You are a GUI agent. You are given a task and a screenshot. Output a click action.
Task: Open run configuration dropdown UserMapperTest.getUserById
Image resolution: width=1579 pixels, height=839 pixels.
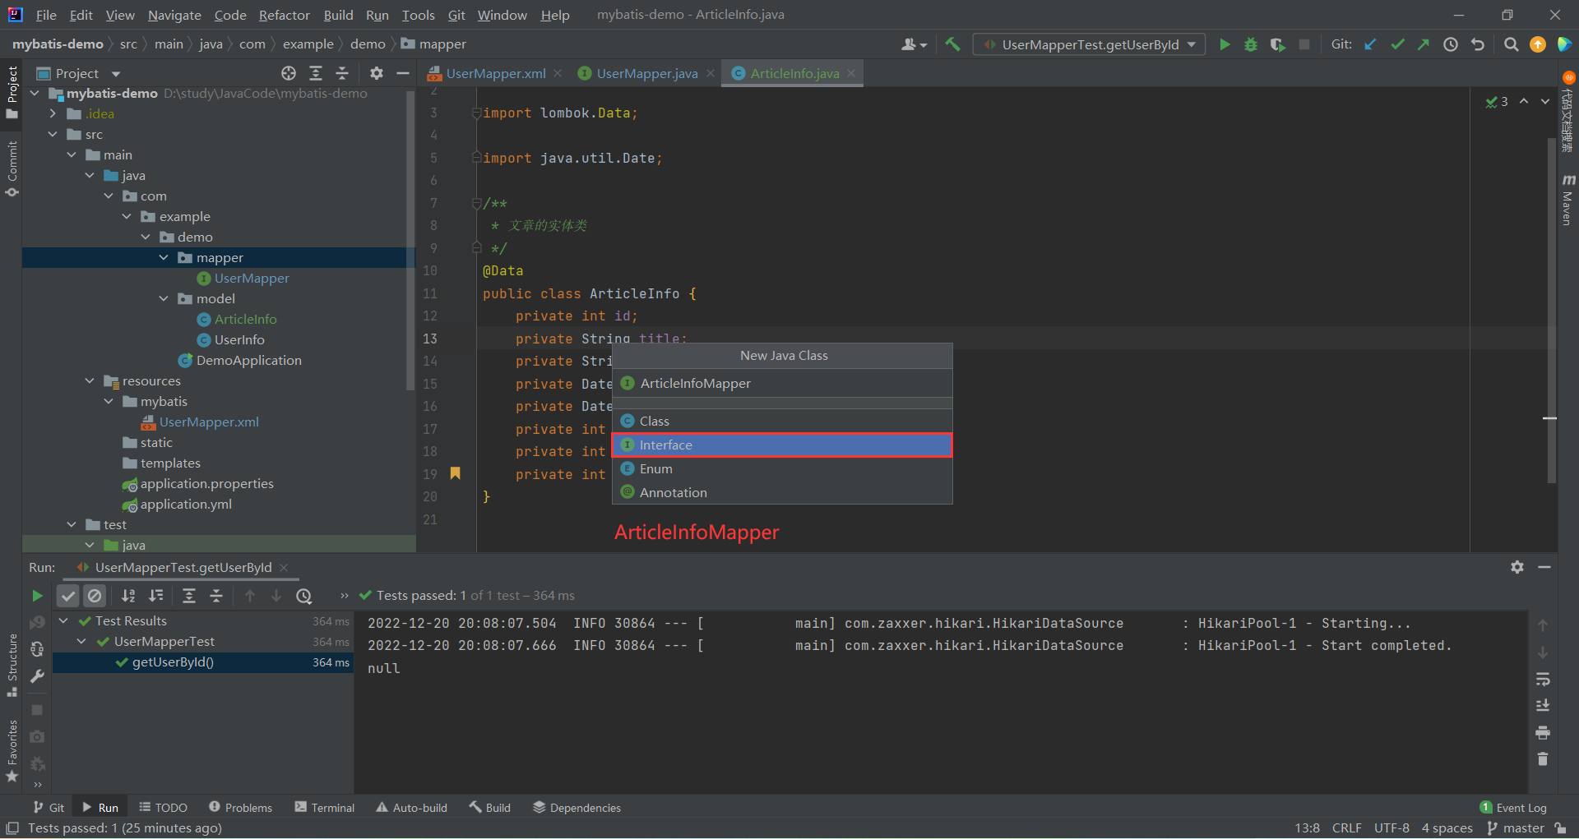click(1090, 44)
